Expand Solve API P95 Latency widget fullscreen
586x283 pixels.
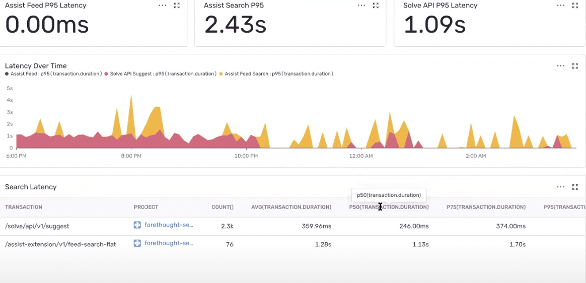tap(575, 5)
